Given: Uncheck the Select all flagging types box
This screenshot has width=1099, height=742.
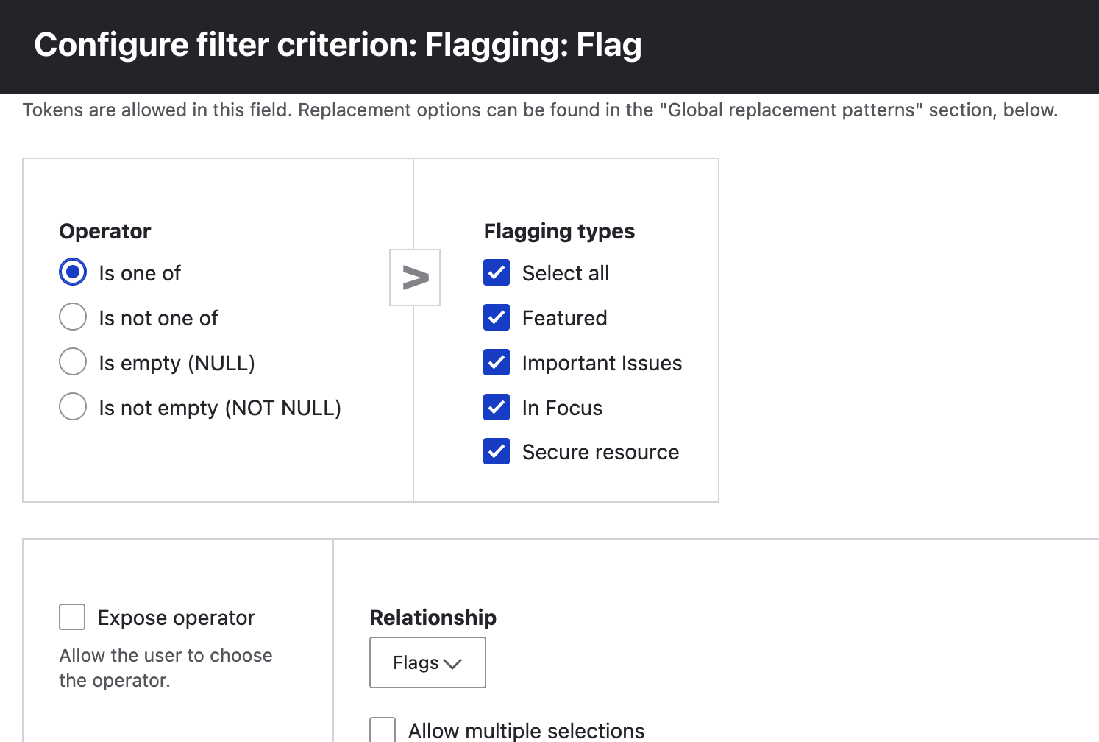Looking at the screenshot, I should pos(497,272).
